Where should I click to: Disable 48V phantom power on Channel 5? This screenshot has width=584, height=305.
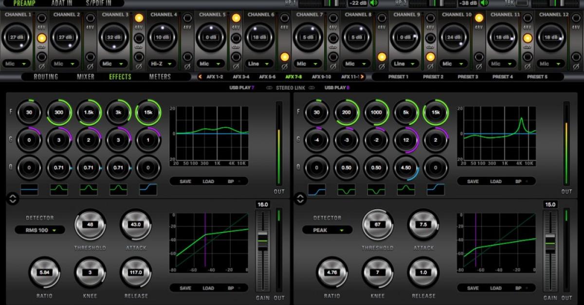[236, 18]
